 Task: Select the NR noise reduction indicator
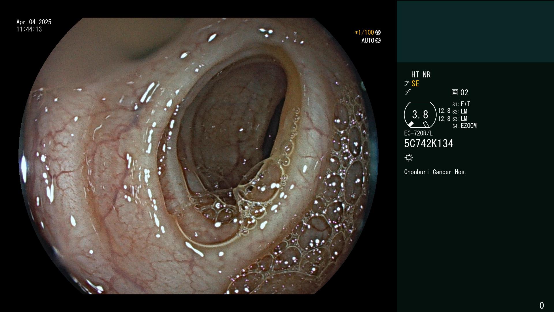[427, 75]
